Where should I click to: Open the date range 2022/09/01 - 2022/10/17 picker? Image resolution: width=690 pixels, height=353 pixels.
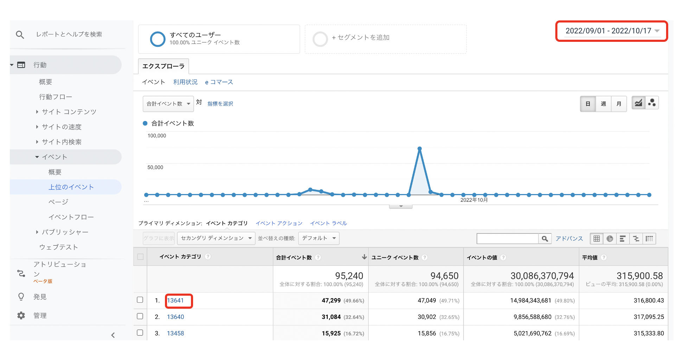[x=612, y=31]
